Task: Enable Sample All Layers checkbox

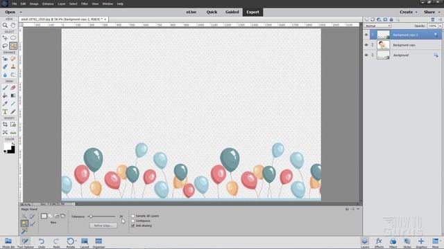Action: 133,216
